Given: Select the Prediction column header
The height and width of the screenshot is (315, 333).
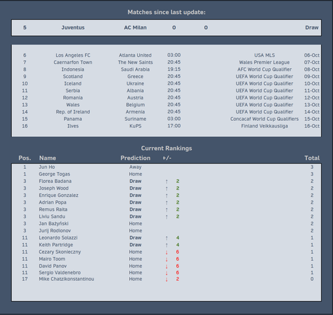Looking at the screenshot, I should point(135,158).
